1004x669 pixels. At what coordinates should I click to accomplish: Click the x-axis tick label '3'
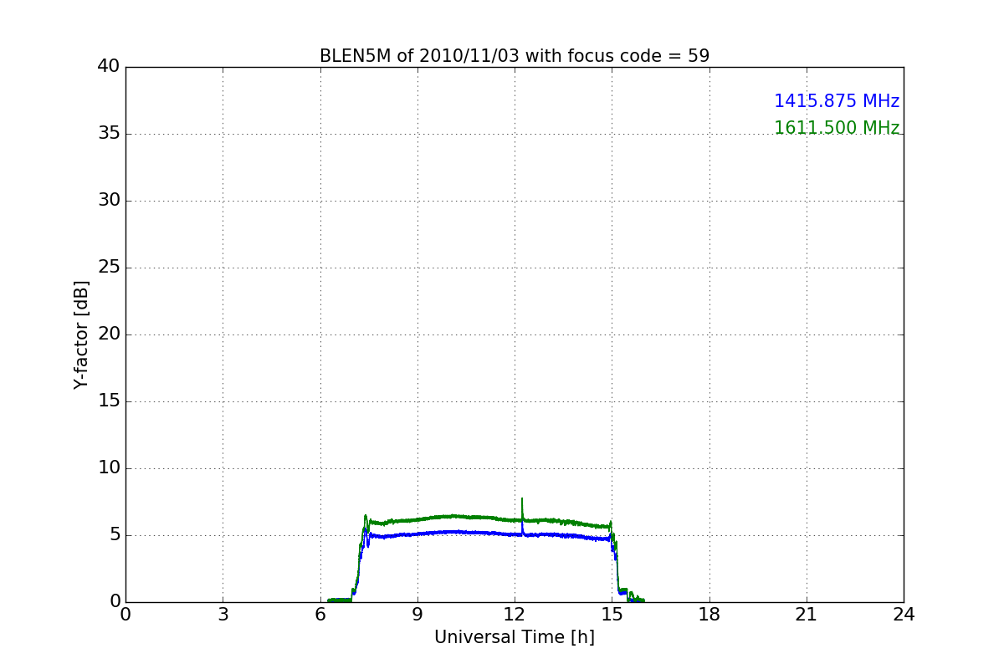pos(223,615)
